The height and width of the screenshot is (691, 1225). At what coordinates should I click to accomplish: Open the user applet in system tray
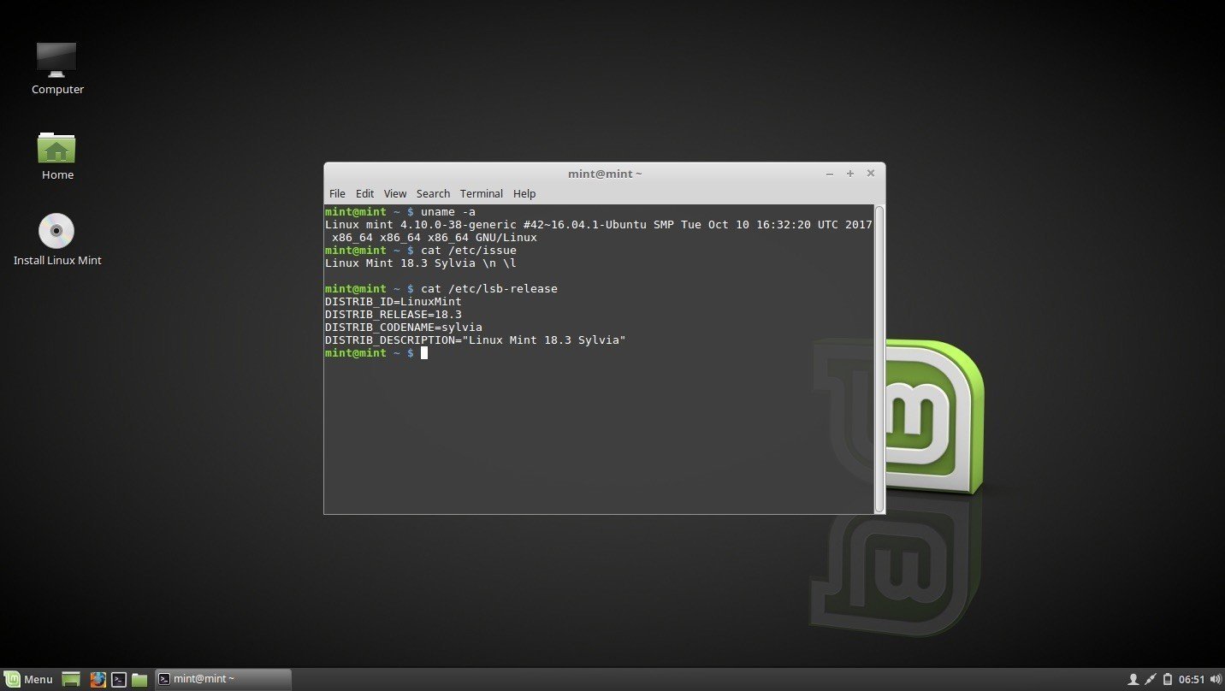(x=1133, y=680)
